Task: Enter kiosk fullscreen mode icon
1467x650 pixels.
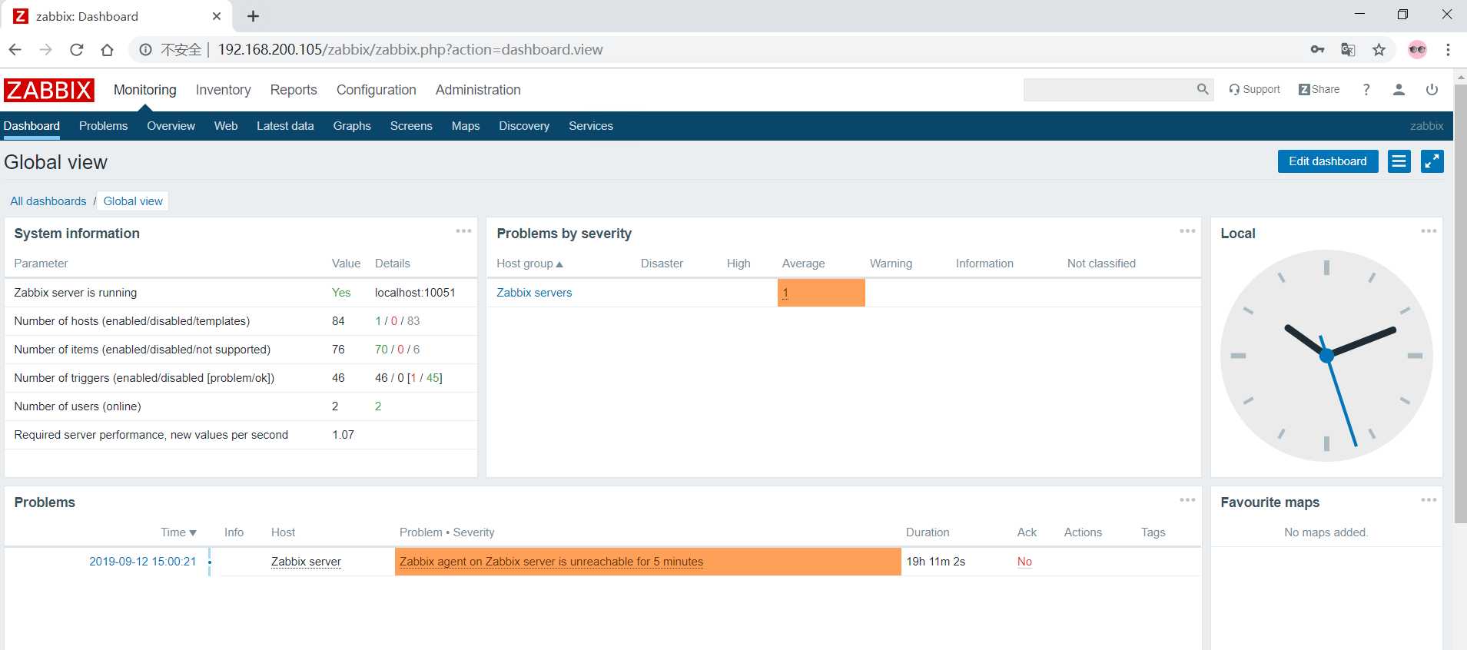Action: pyautogui.click(x=1432, y=161)
